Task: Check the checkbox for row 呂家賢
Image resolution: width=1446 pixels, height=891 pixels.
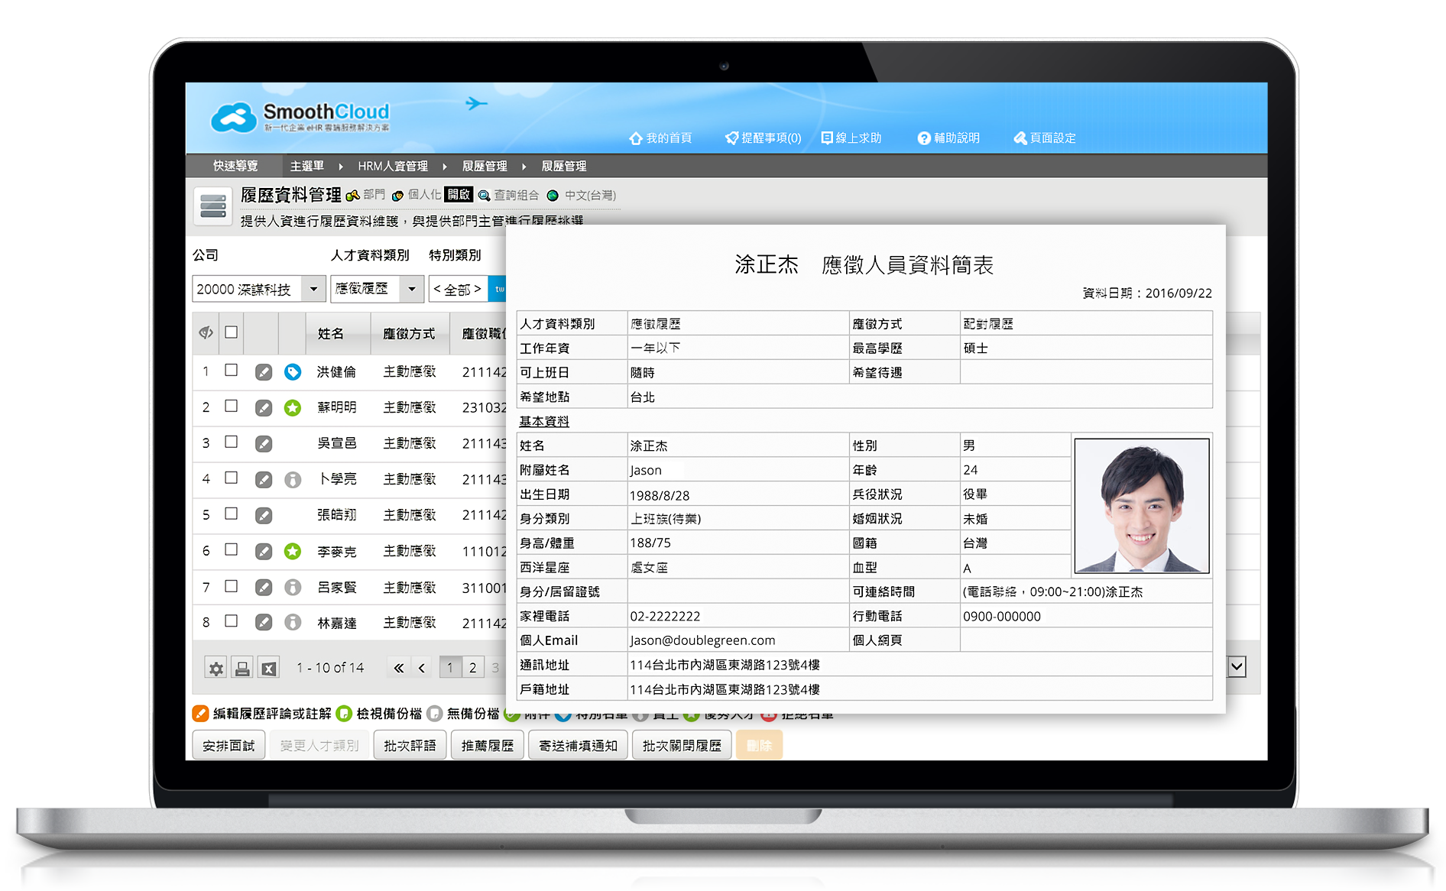Action: click(231, 587)
